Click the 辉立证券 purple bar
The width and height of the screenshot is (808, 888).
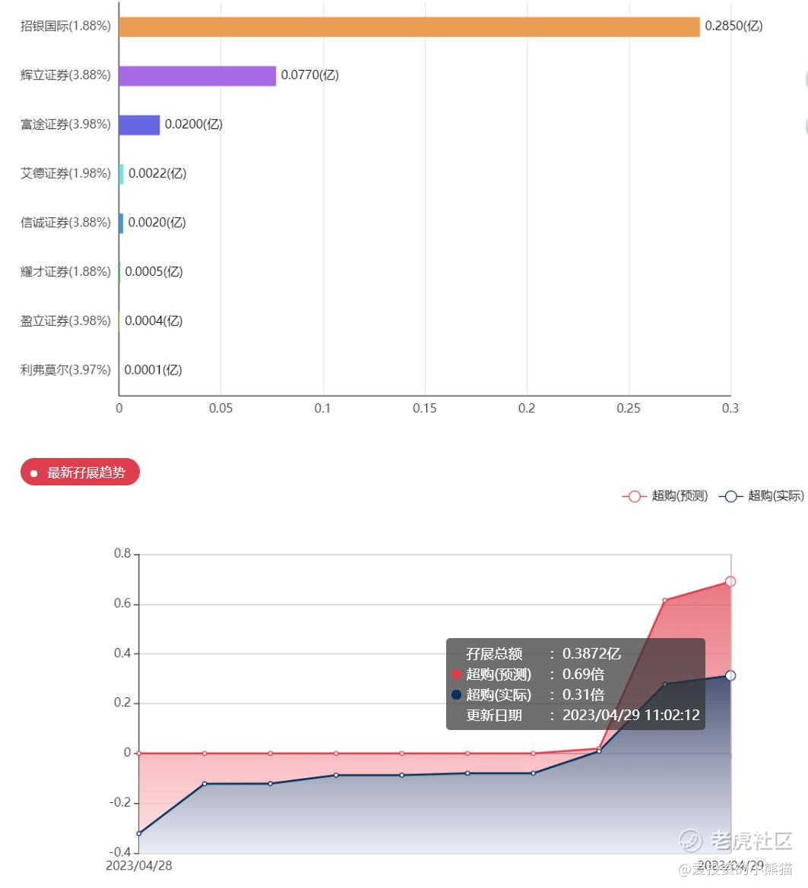197,76
